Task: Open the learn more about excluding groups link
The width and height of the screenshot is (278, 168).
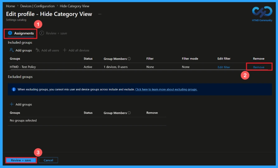Action: [x=166, y=89]
